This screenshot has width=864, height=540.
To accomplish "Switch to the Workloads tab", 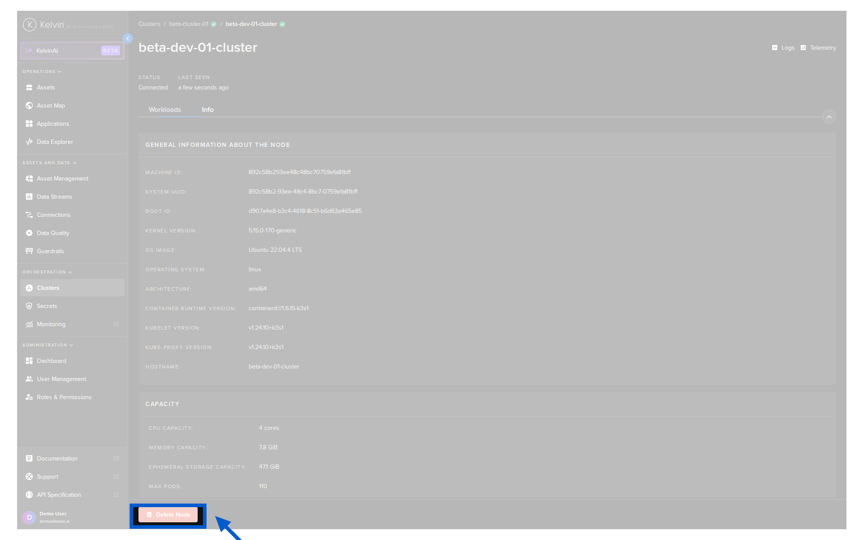I will 165,110.
